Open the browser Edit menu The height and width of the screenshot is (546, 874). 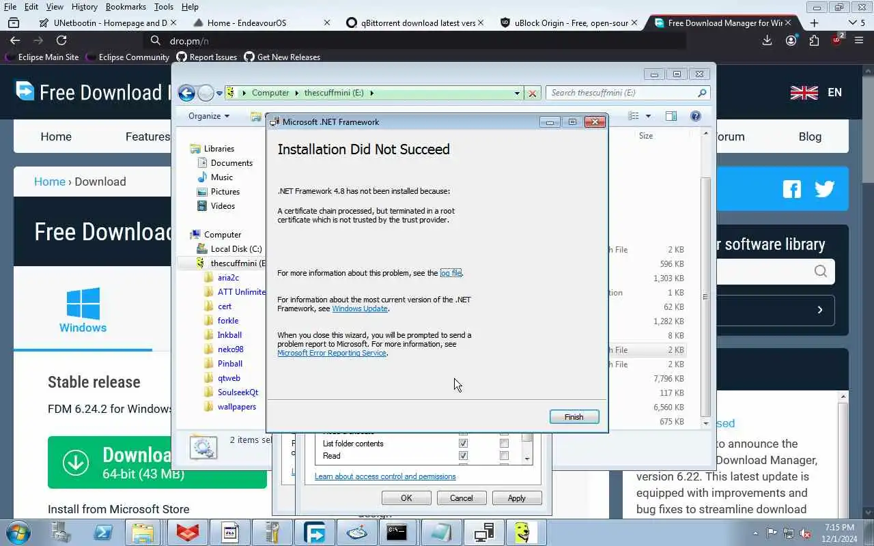(31, 7)
